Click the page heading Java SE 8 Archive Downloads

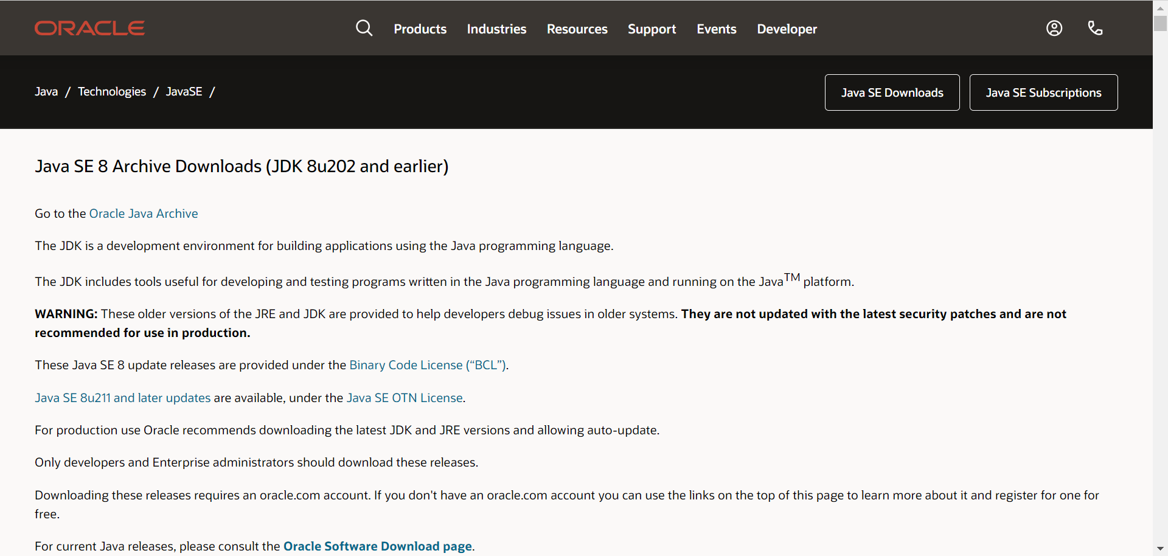tap(242, 166)
